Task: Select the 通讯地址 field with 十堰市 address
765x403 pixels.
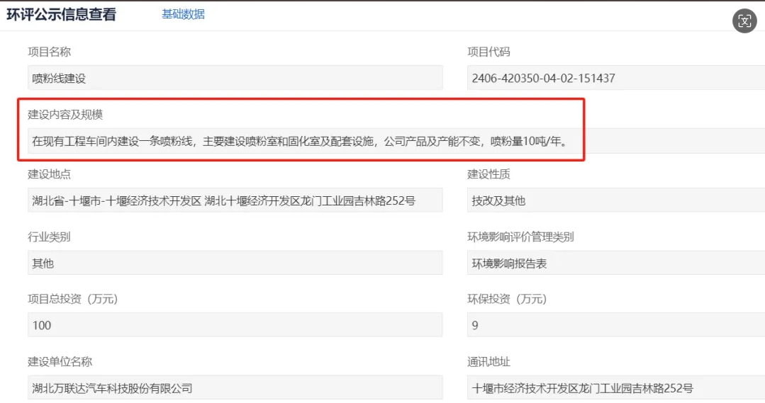Action: coord(615,387)
